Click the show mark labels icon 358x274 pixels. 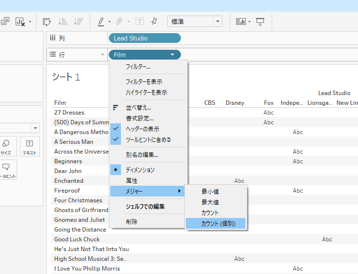click(139, 21)
